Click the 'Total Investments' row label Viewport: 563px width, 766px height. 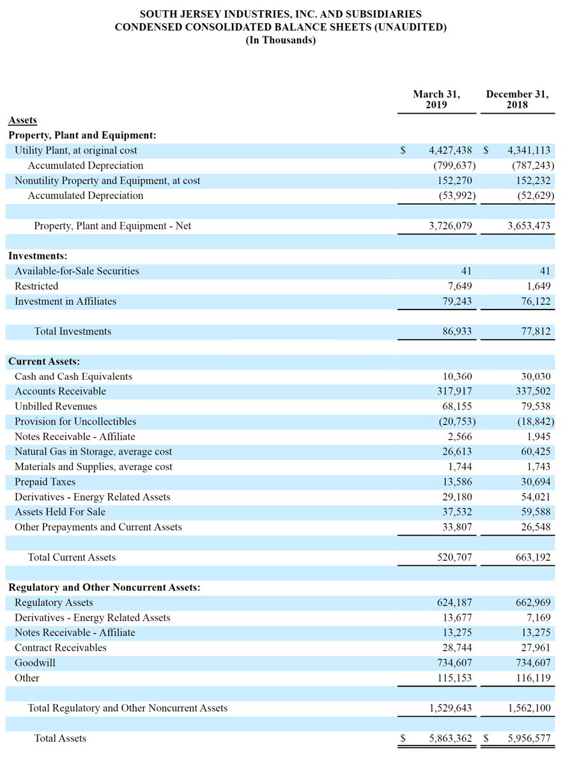point(73,331)
